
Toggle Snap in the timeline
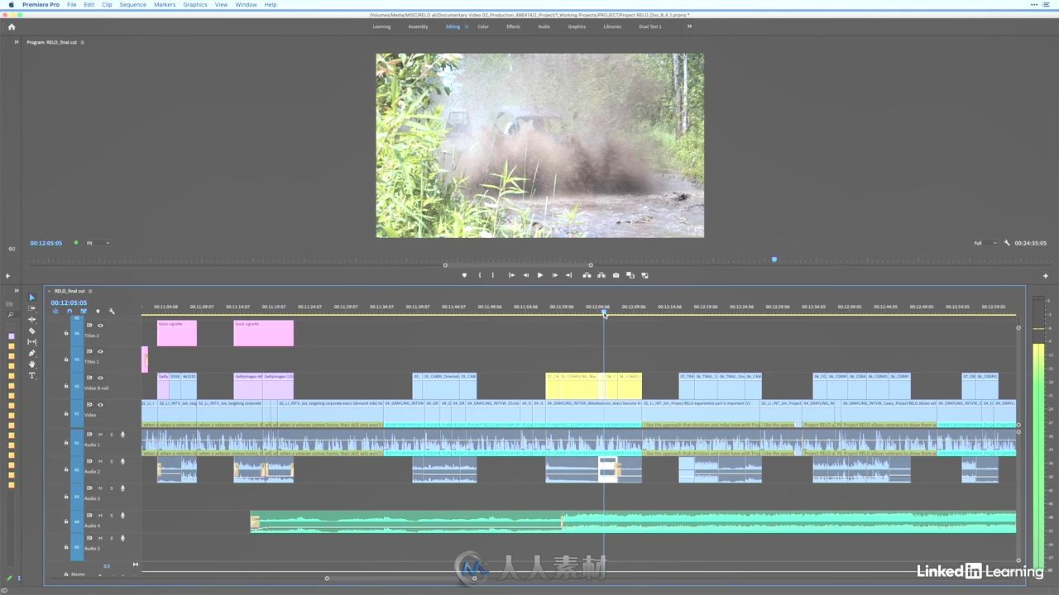[x=69, y=312]
